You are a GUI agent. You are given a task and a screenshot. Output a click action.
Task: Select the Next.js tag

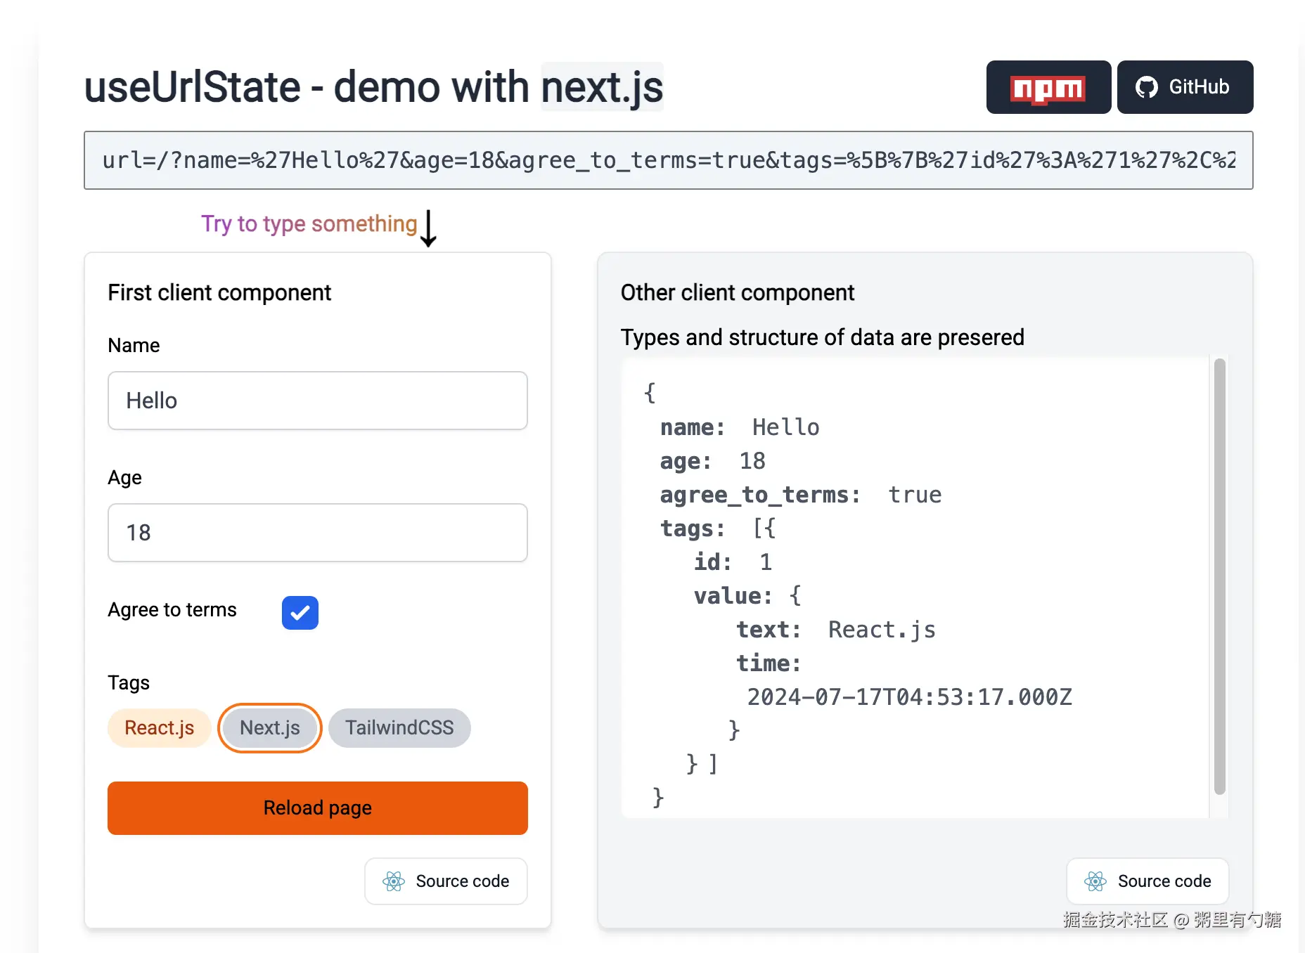270,728
